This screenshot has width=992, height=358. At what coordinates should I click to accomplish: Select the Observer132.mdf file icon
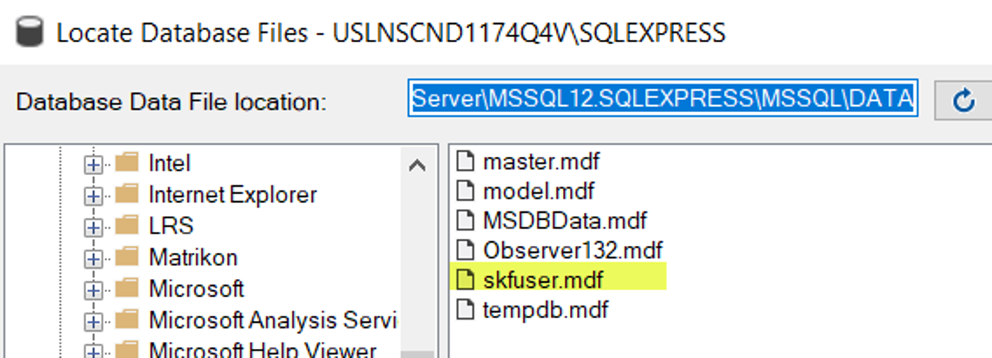(x=464, y=250)
